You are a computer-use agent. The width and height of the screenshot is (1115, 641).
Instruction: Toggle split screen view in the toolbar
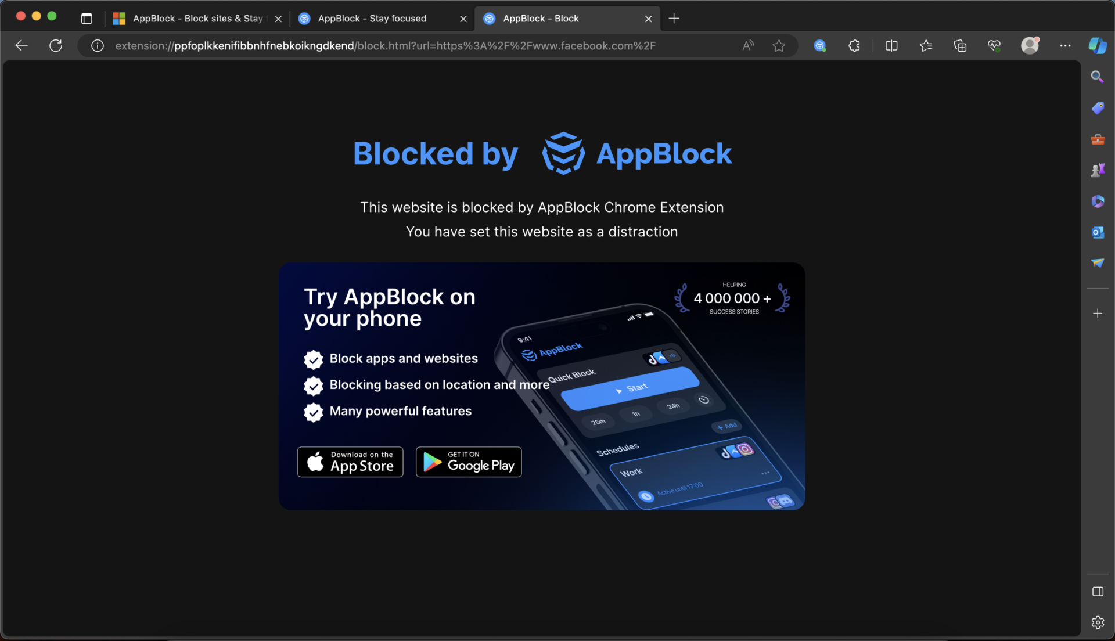pos(891,45)
